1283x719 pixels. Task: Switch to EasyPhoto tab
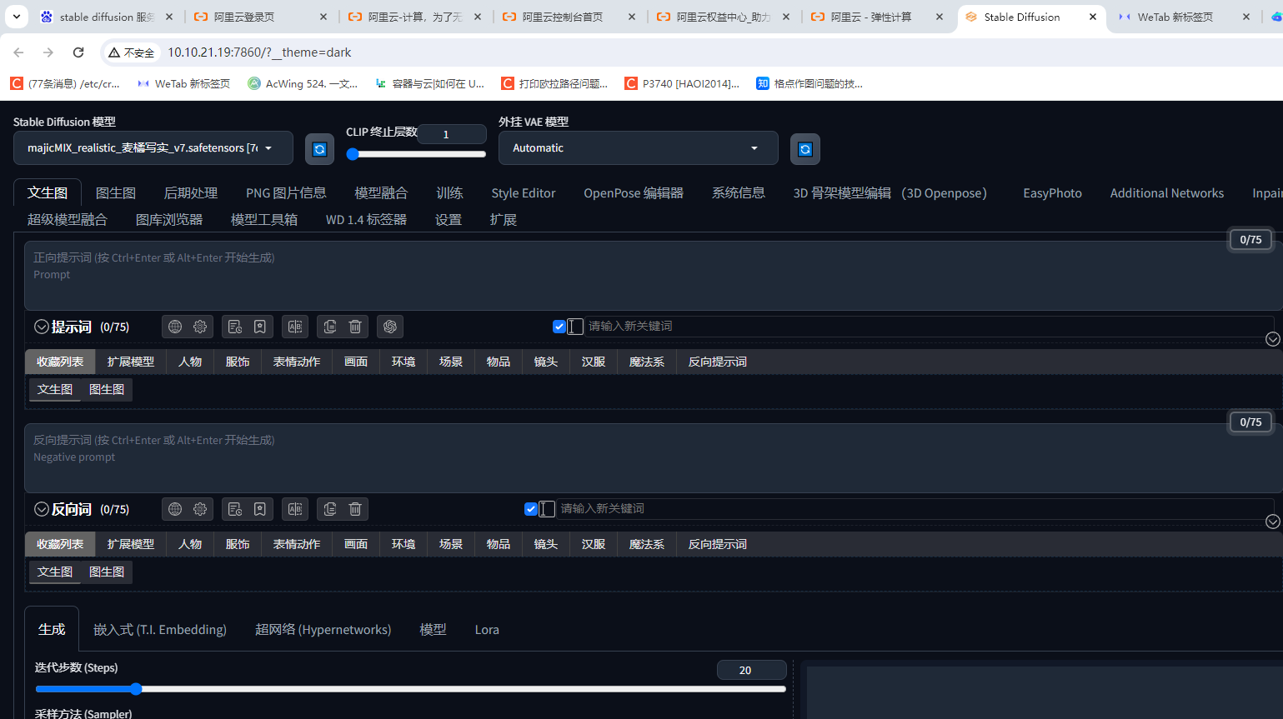pyautogui.click(x=1052, y=192)
